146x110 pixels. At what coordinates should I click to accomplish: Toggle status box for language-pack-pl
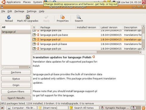34,39
